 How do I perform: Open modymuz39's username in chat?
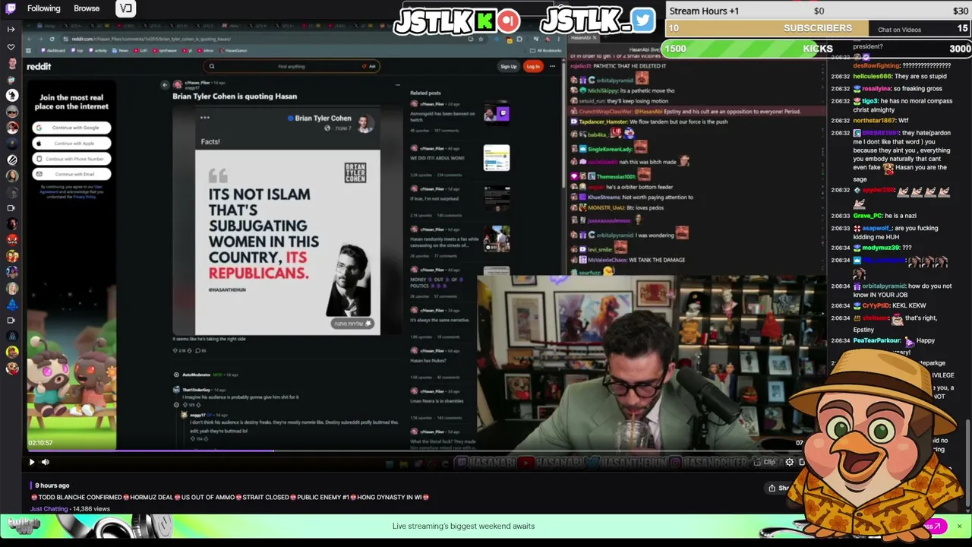[x=879, y=248]
